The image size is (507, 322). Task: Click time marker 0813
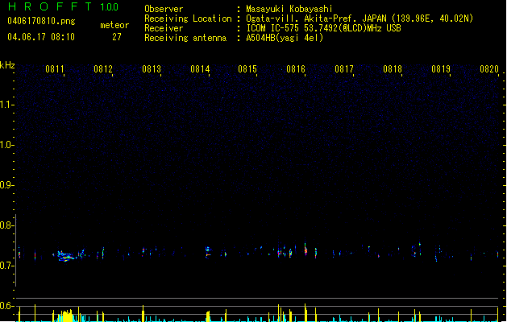click(x=152, y=69)
